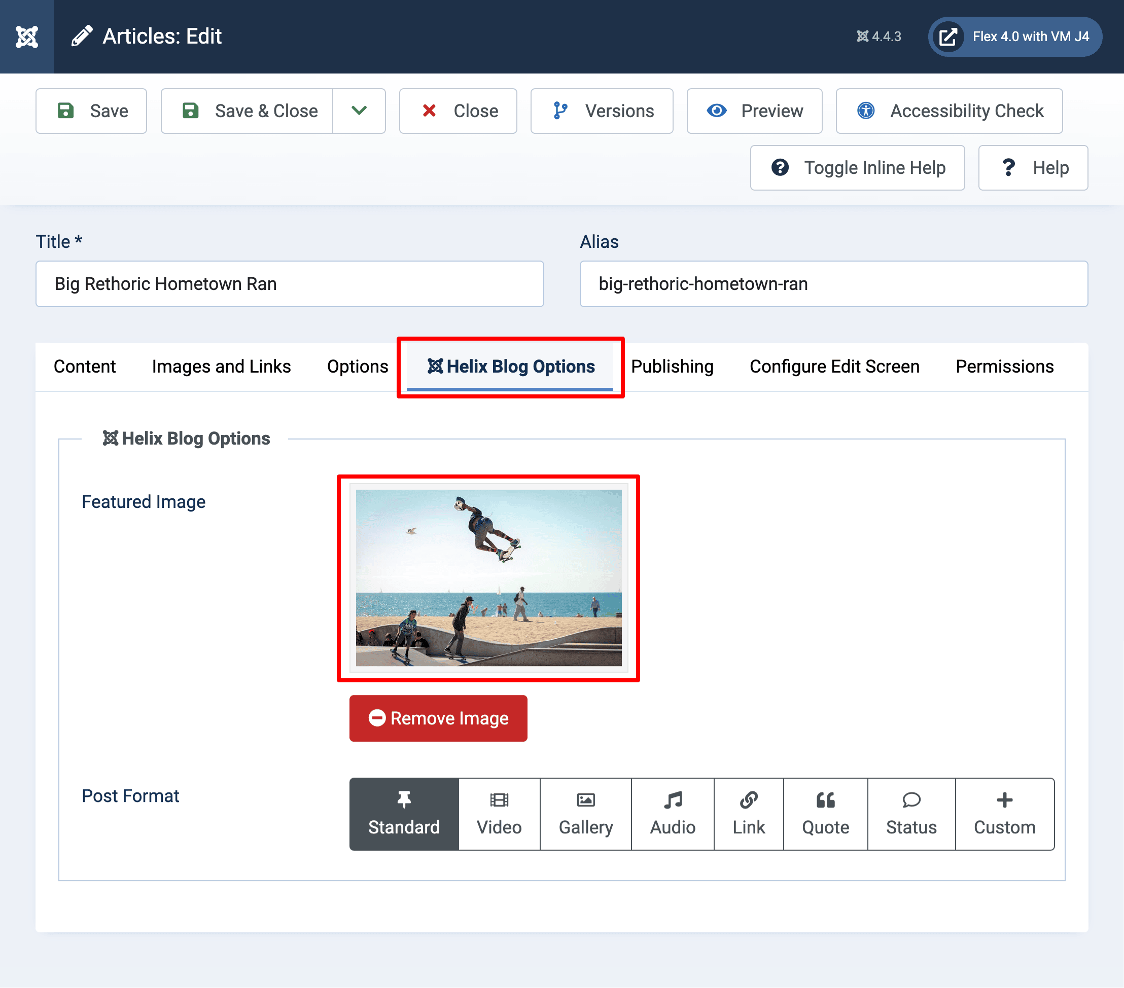The width and height of the screenshot is (1124, 988).
Task: Click the Joomla logo icon in header
Action: coord(26,36)
